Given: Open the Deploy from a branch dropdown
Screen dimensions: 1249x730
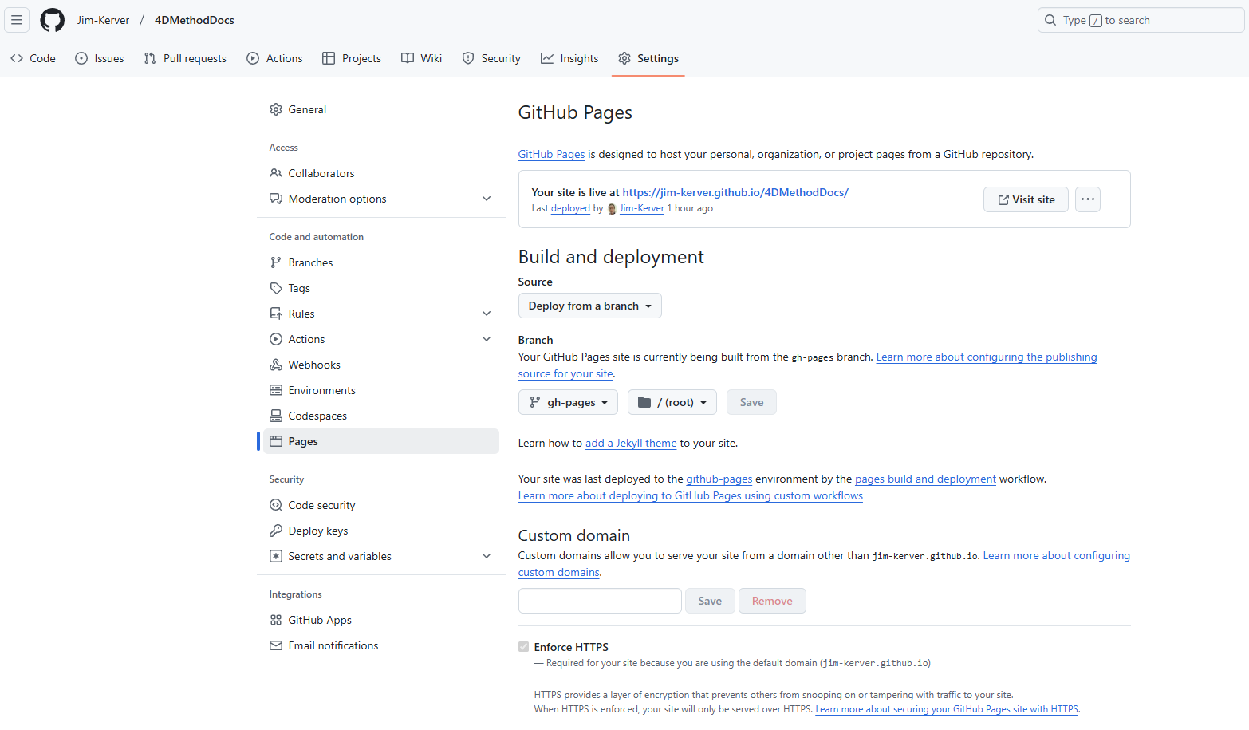Looking at the screenshot, I should coord(589,306).
